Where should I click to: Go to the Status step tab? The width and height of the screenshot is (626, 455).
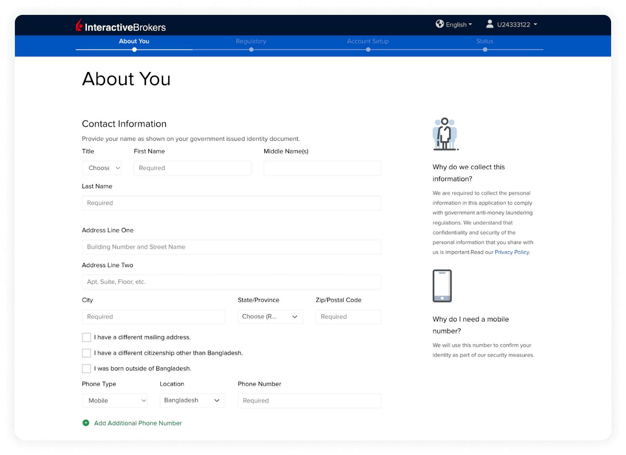(485, 41)
